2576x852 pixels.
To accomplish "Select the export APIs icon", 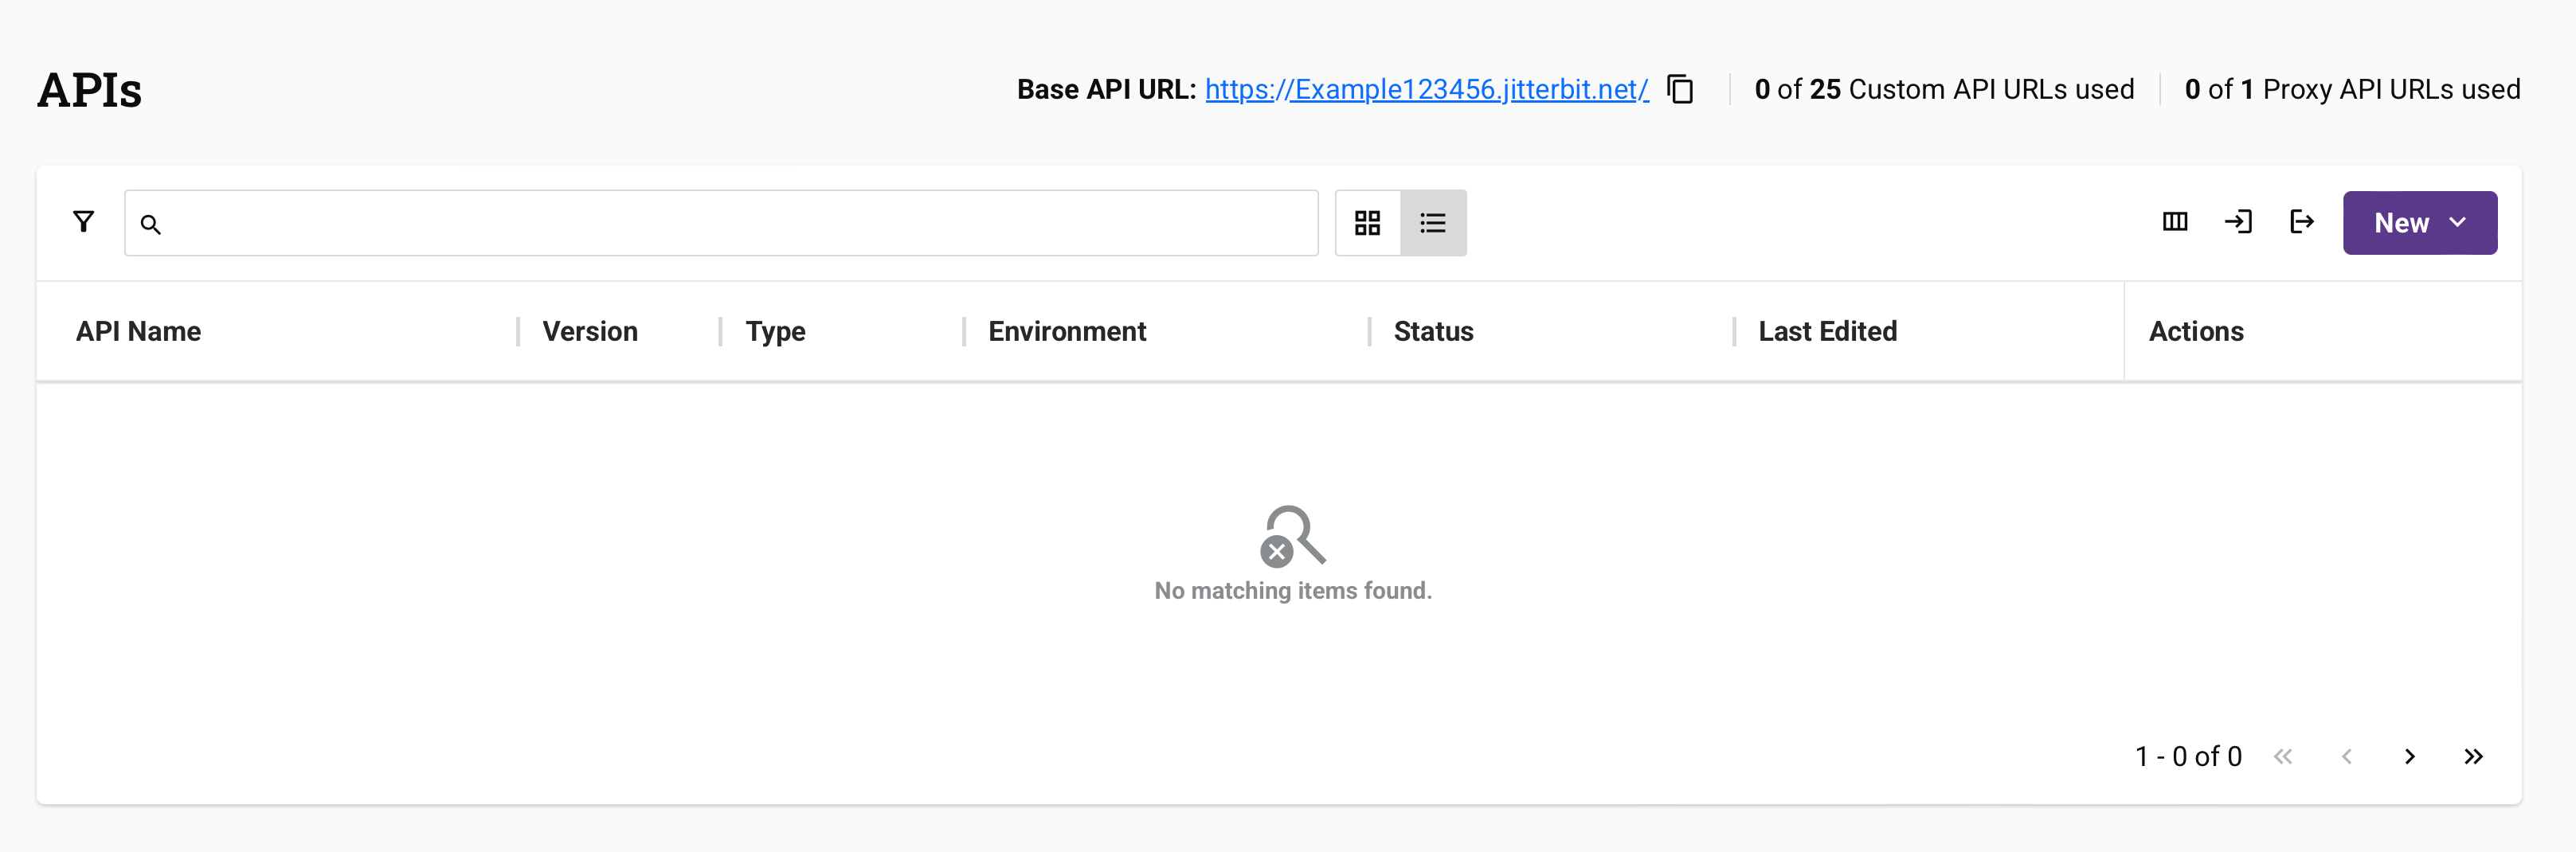I will coord(2301,222).
